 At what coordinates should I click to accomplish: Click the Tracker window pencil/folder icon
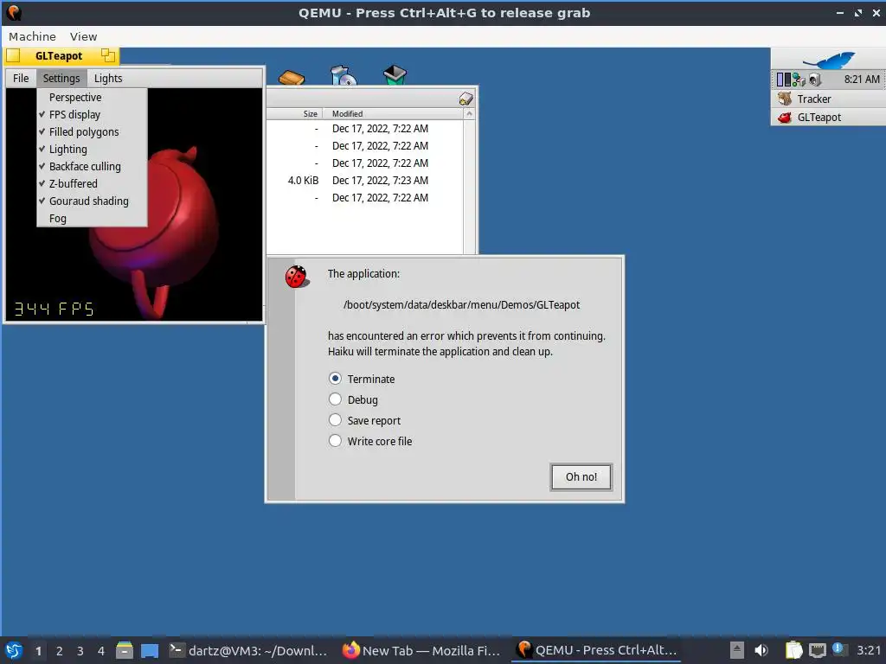[465, 99]
